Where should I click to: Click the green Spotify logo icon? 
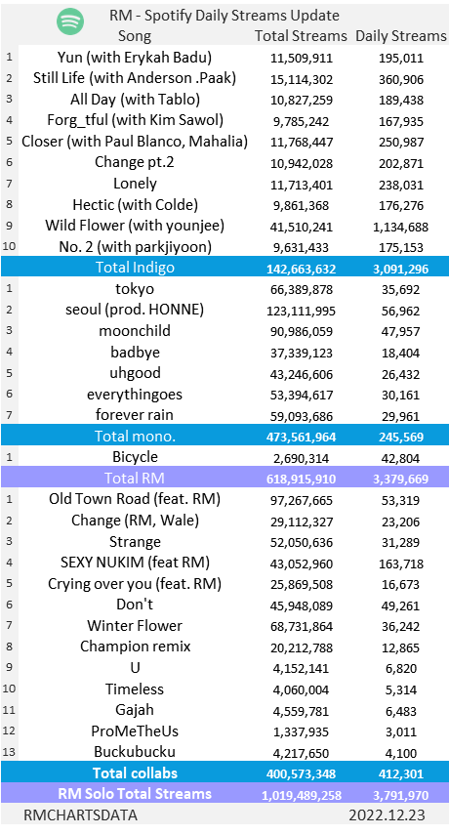point(69,22)
